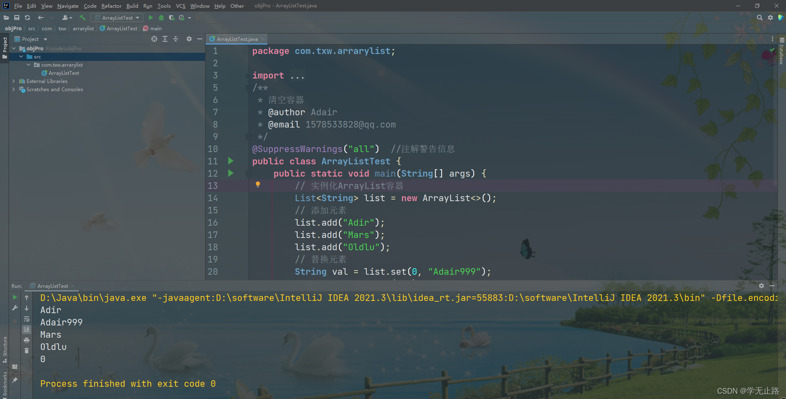Toggle scroll to end in Run console
The image size is (786, 399).
pos(27,330)
